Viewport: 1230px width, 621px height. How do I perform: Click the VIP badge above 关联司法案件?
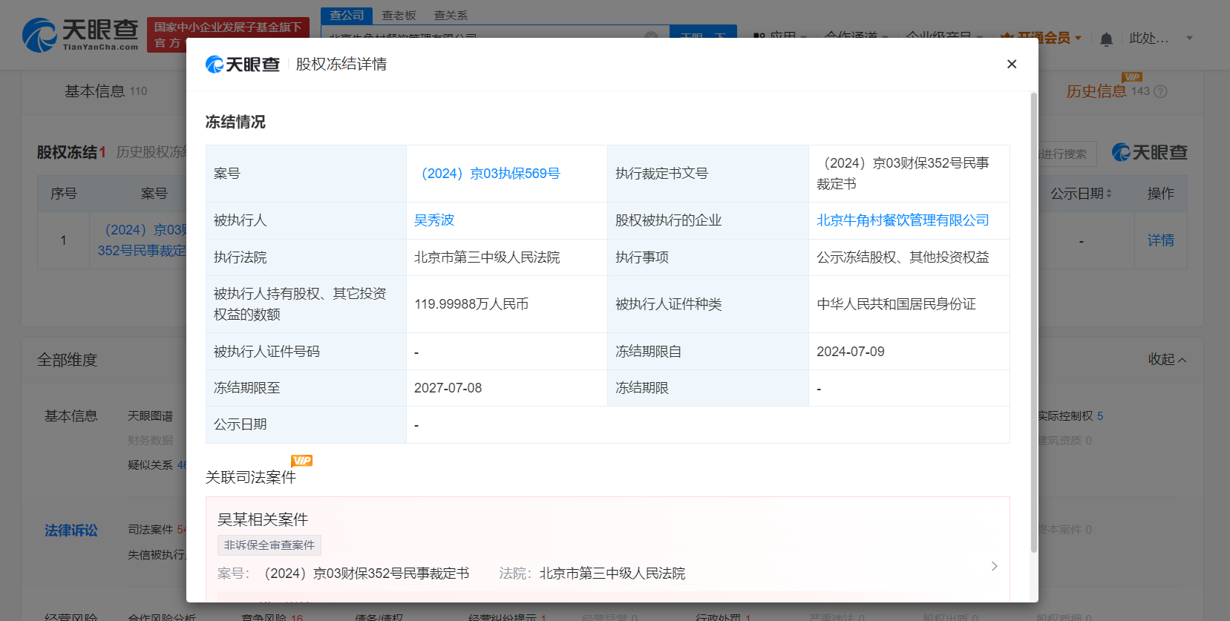(301, 461)
